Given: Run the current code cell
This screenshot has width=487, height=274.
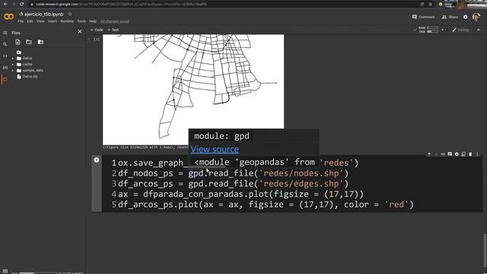Looking at the screenshot, I should 97,160.
